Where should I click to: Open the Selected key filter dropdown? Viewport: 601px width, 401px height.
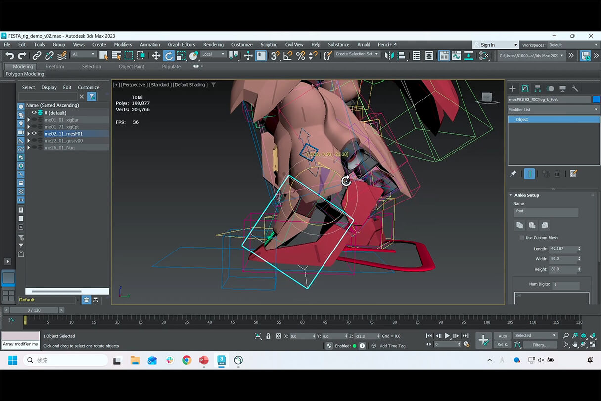coord(536,336)
